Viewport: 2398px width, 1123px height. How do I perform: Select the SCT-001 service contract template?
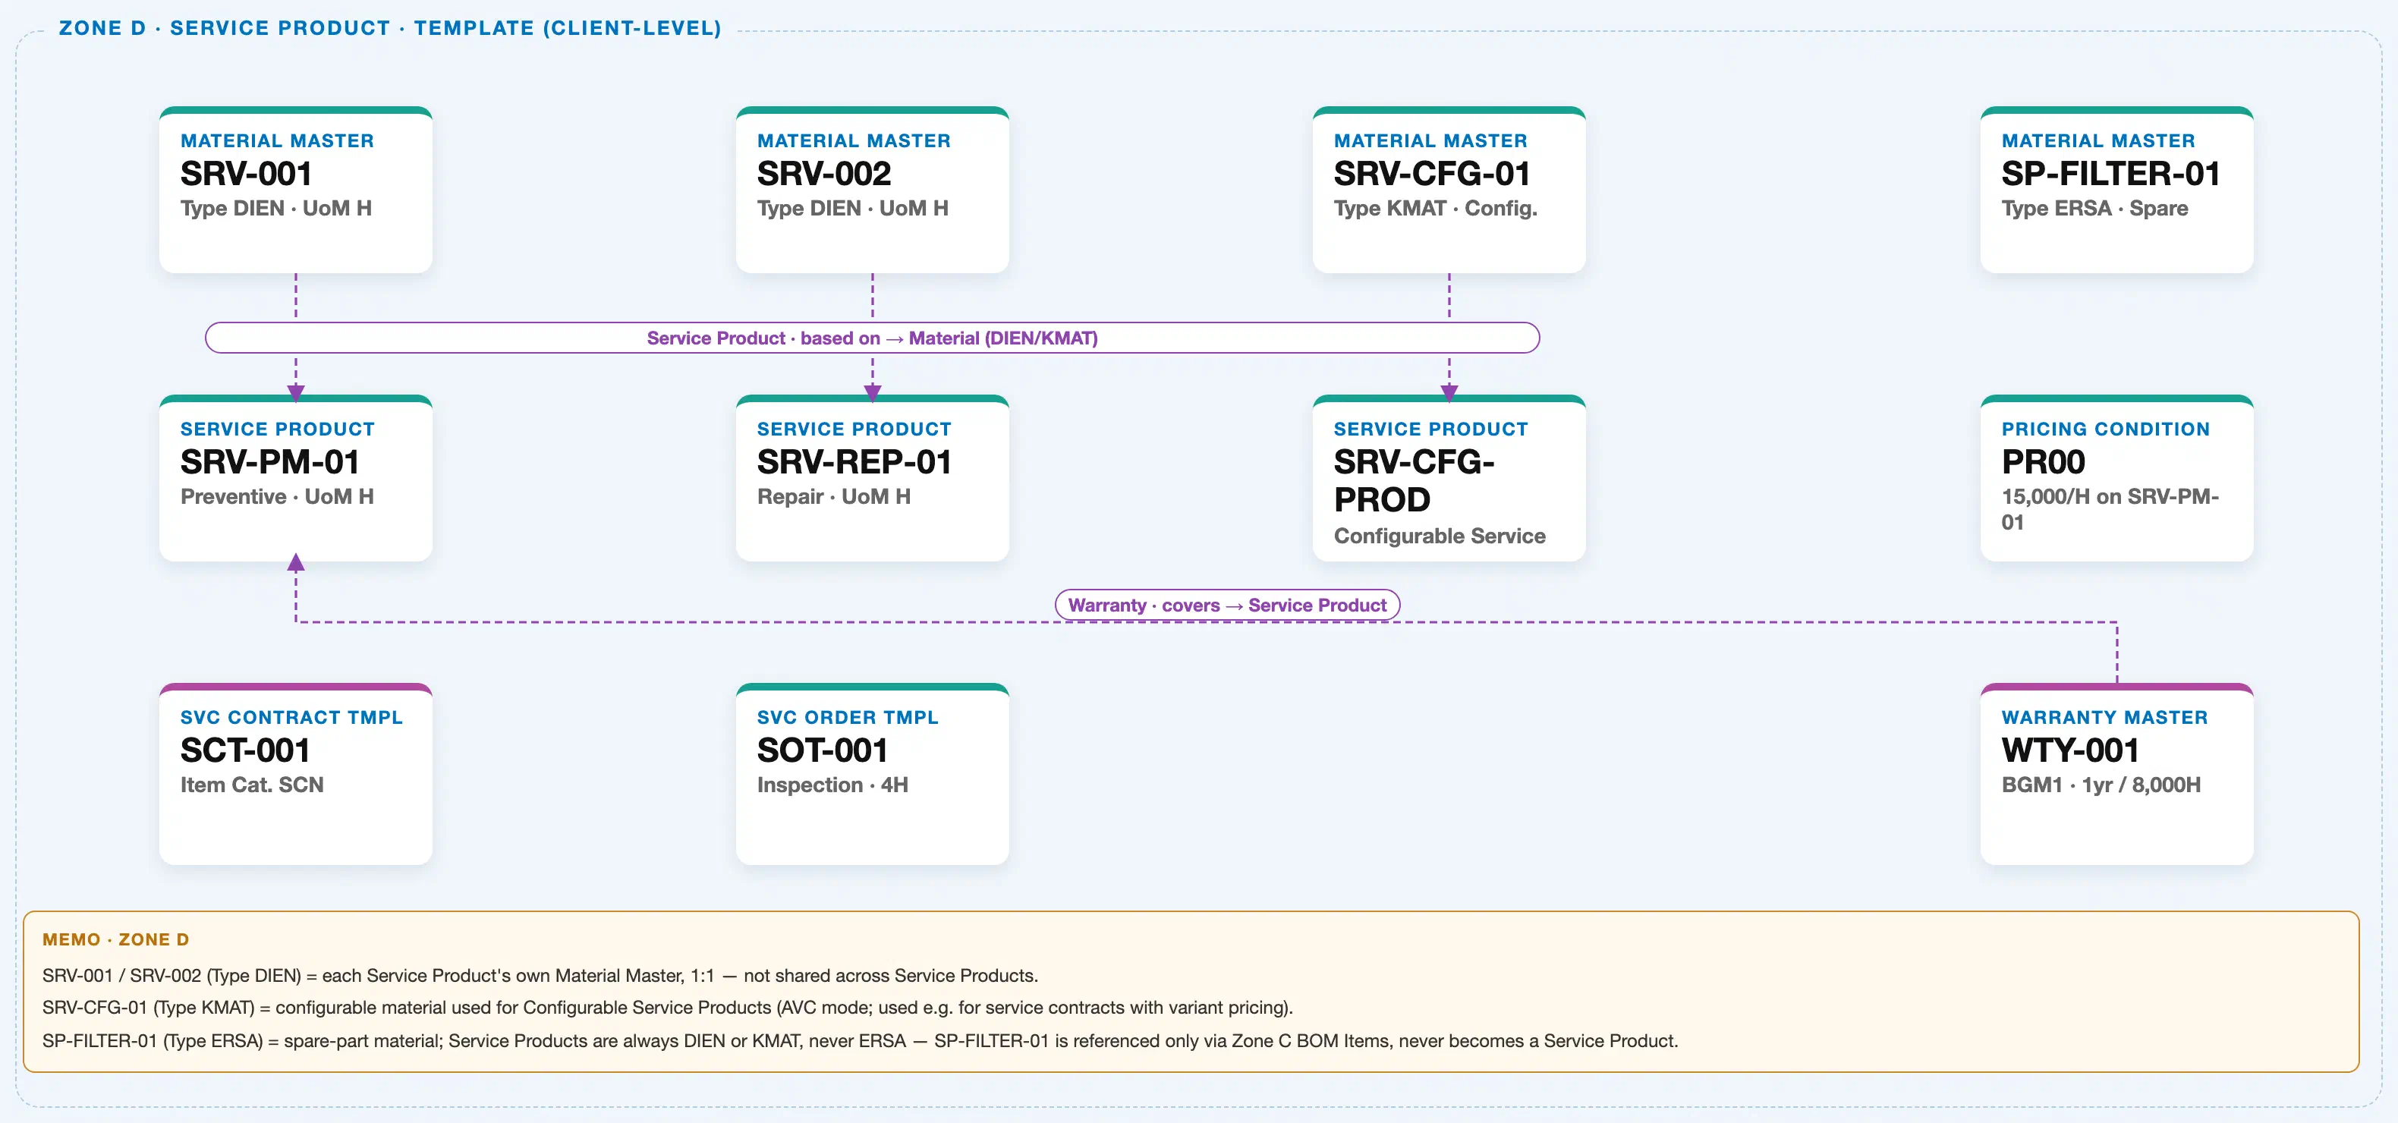point(295,774)
